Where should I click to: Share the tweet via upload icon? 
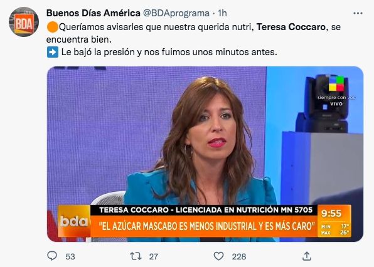307,256
